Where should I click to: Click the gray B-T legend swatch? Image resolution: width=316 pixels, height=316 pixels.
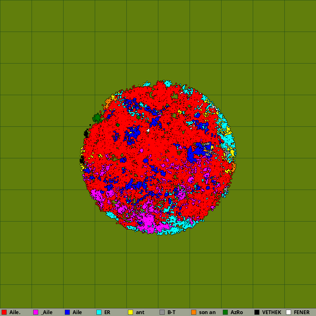[162, 312]
